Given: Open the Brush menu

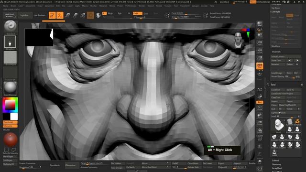Looking at the screenshot, I should click(x=13, y=6).
